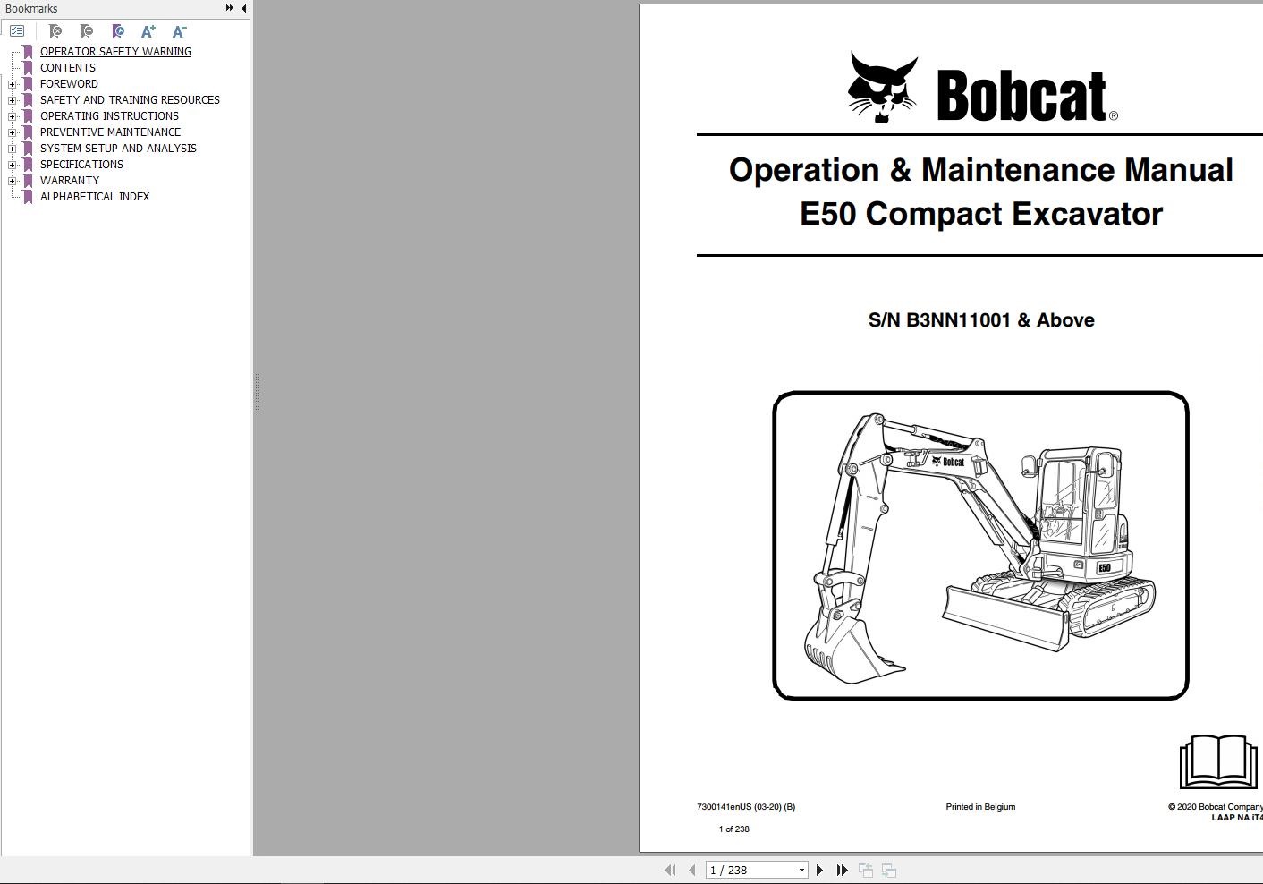The height and width of the screenshot is (884, 1263).
Task: Open the bookmark options checklist icon
Action: [17, 31]
